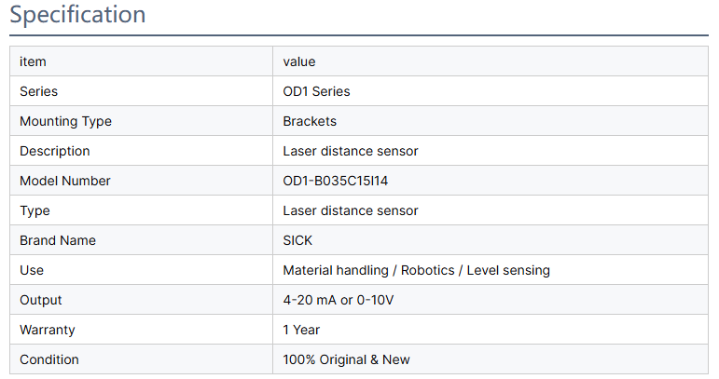Click '100% Original & New' condition value
The image size is (719, 379).
coord(346,359)
